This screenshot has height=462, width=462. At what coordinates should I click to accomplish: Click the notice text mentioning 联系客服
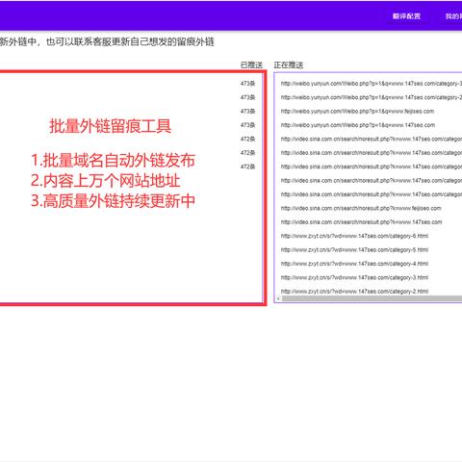(107, 41)
